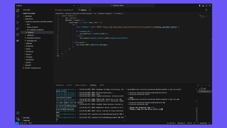Expand the displays folder
This screenshot has width=227, height=128.
coord(29,43)
